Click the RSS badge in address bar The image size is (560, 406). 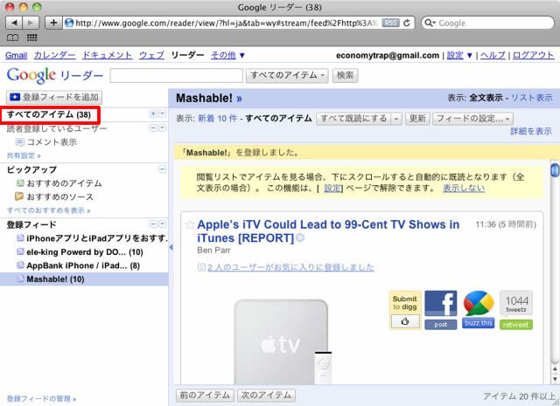[x=390, y=23]
